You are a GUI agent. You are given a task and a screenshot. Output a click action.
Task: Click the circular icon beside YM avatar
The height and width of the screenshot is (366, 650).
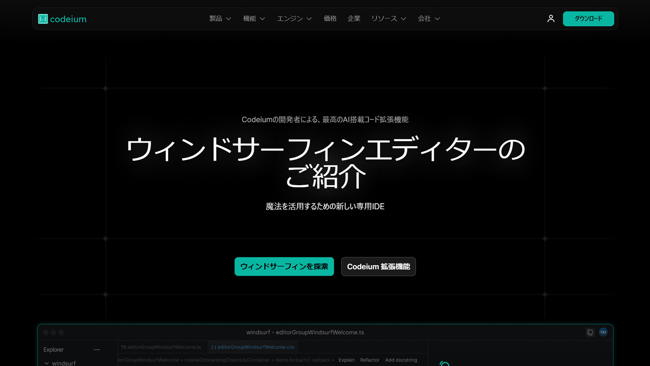[590, 332]
